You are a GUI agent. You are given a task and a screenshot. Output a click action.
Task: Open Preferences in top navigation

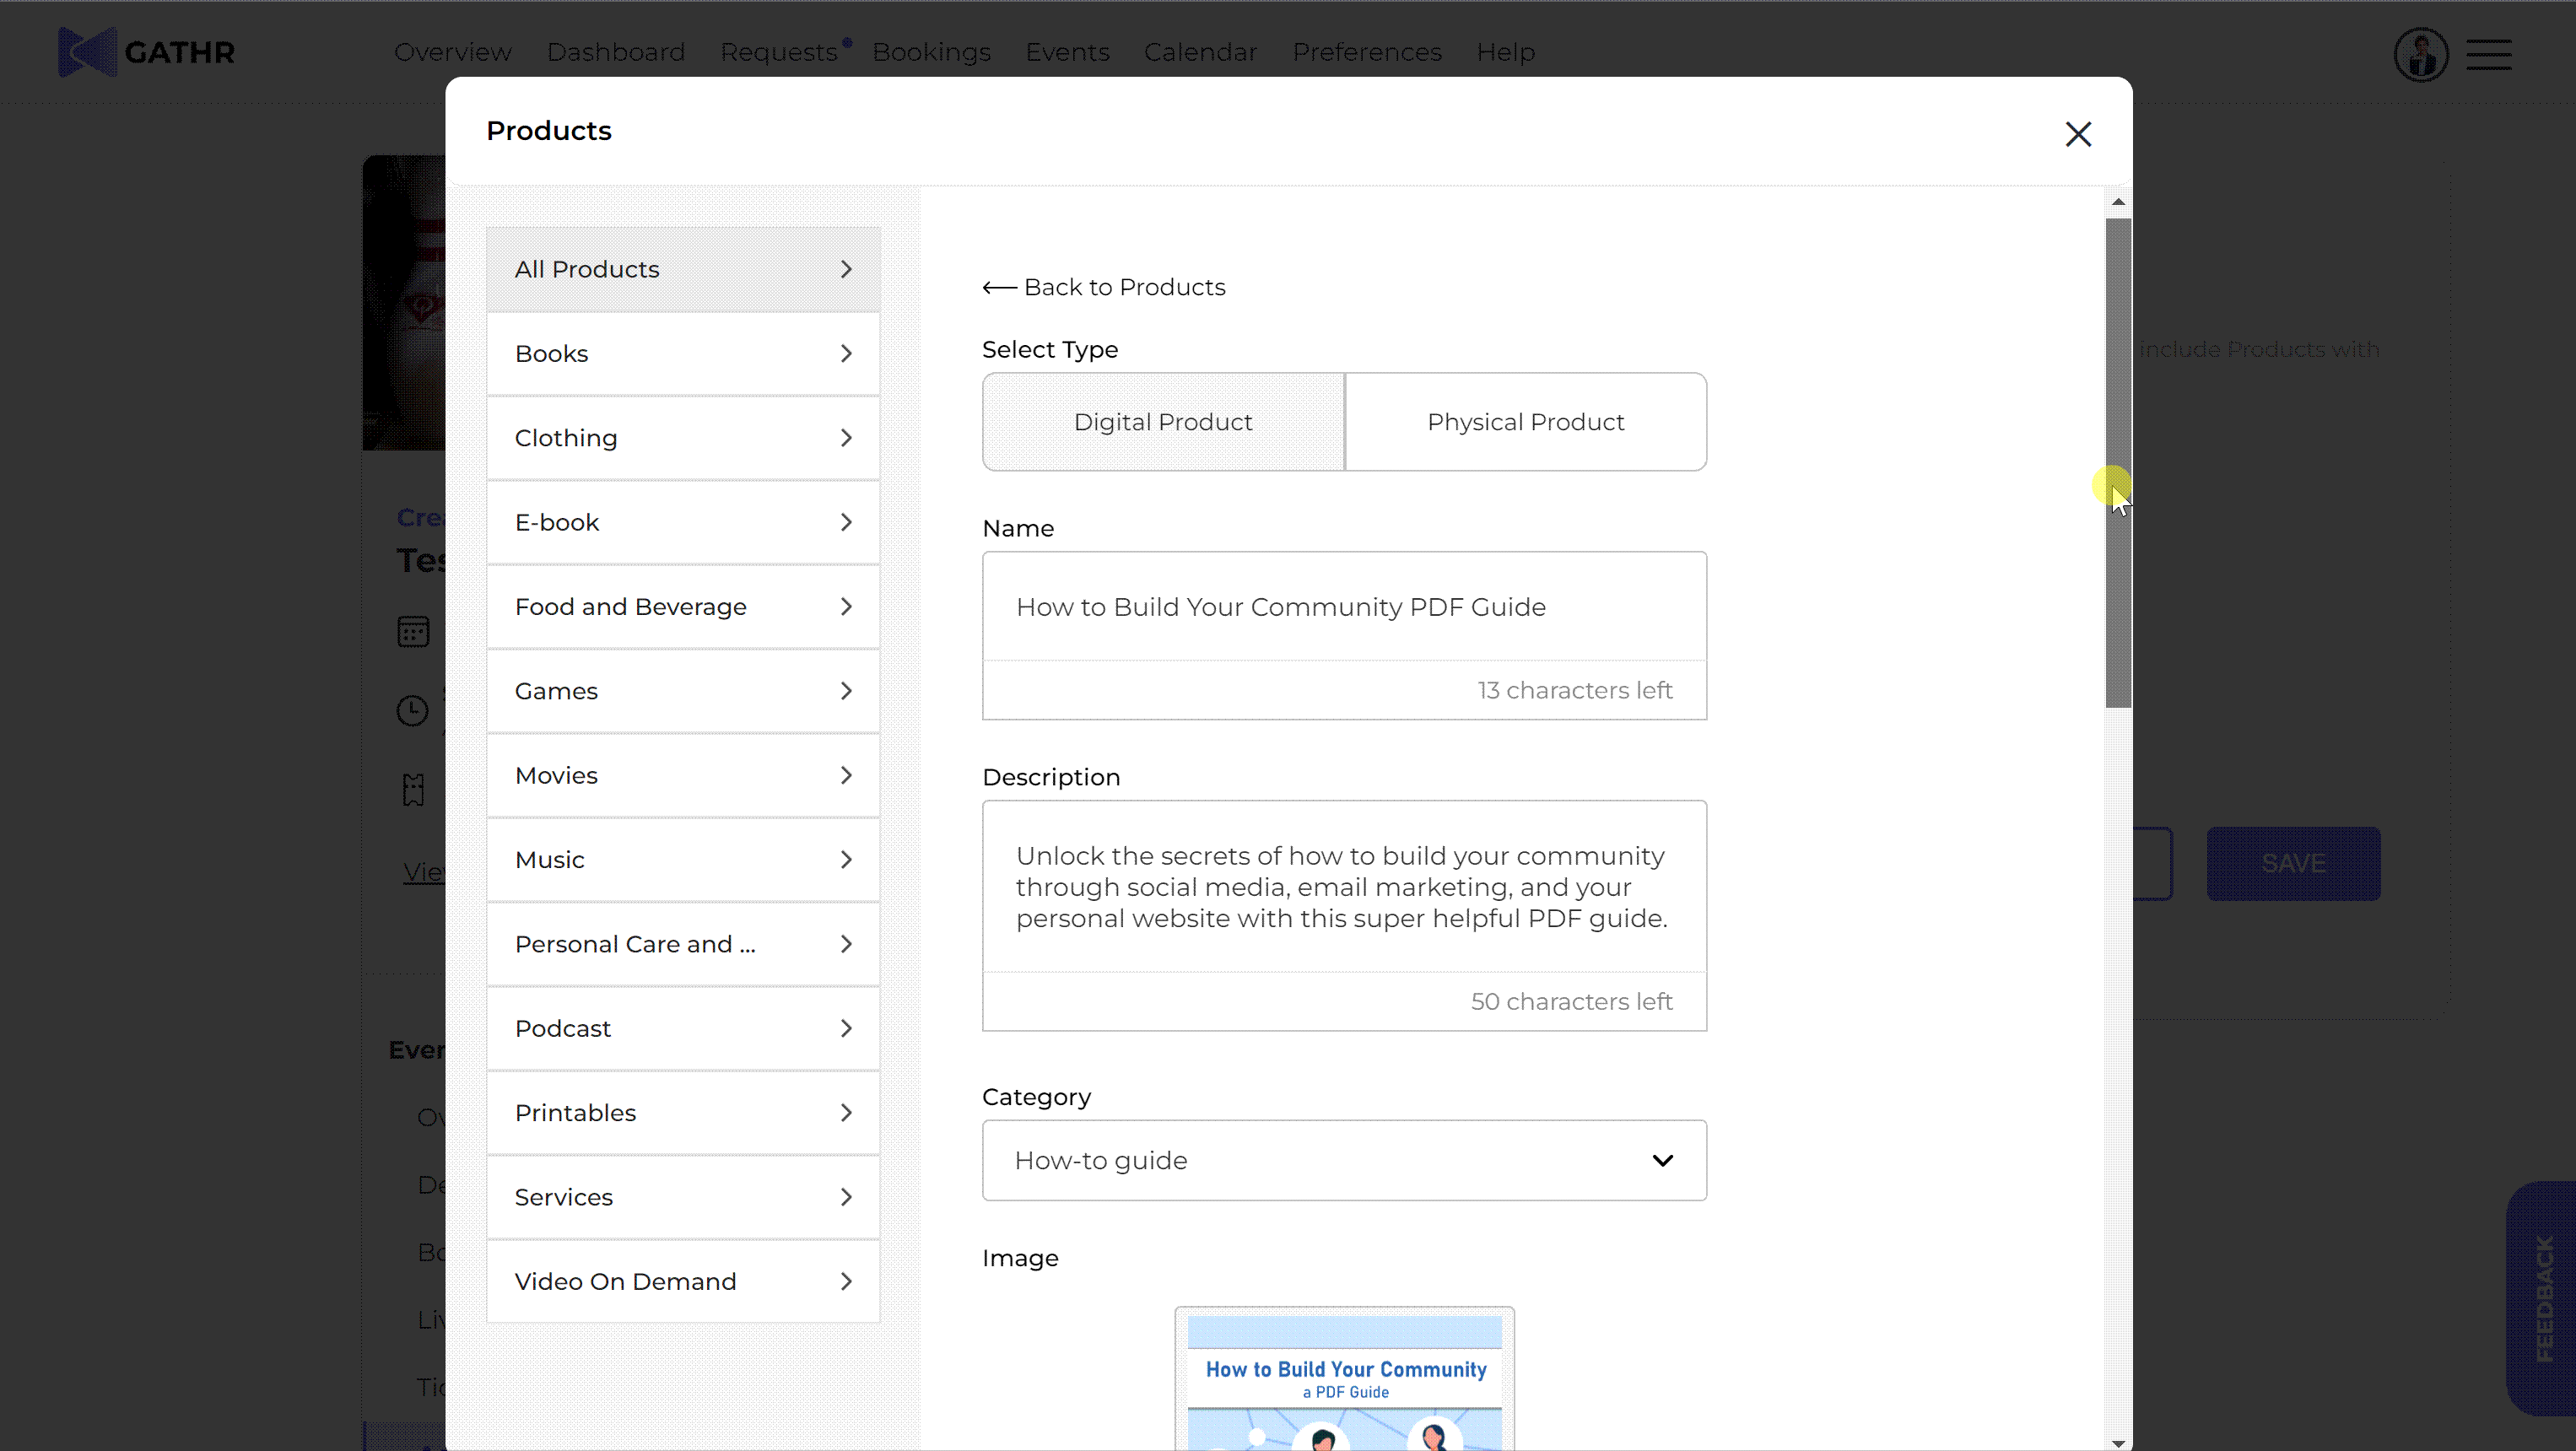point(1366,52)
